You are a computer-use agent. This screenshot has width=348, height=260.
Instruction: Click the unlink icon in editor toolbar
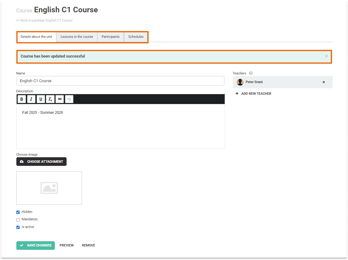pos(69,99)
